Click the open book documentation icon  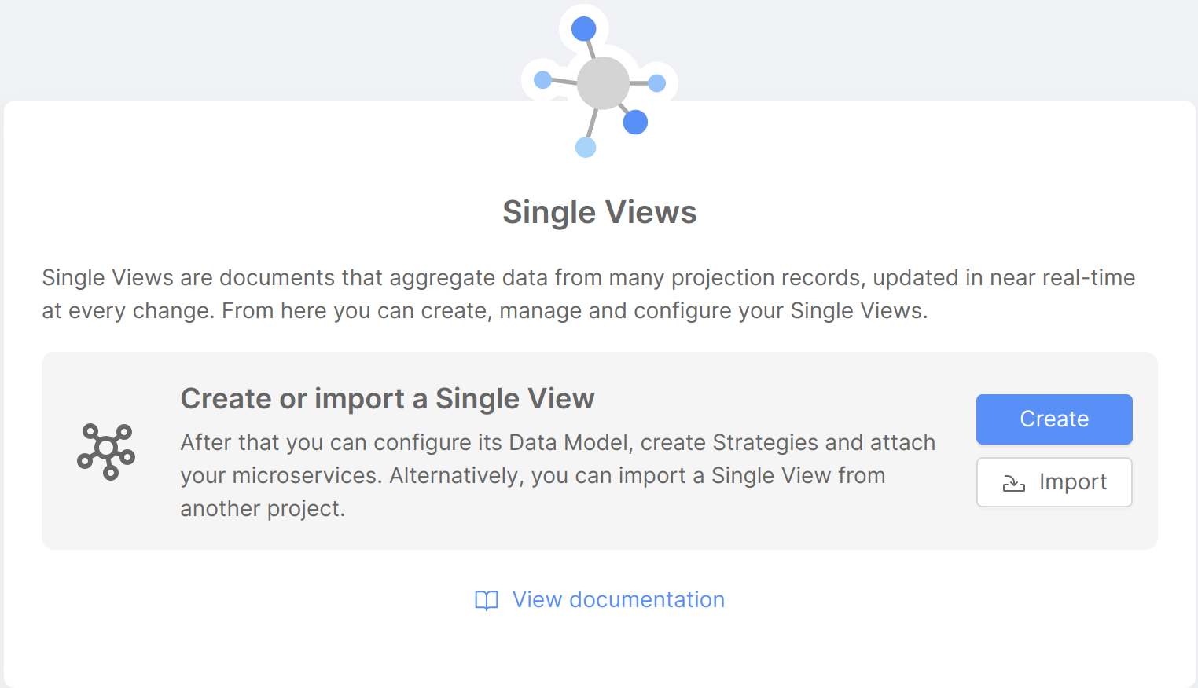[487, 600]
